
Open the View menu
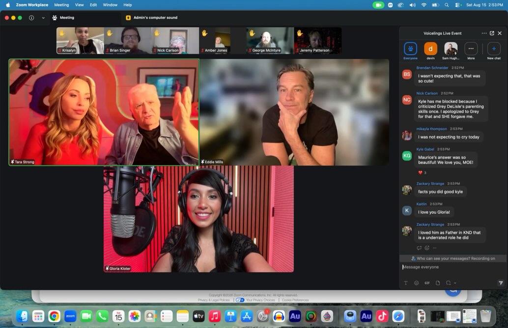click(x=80, y=5)
